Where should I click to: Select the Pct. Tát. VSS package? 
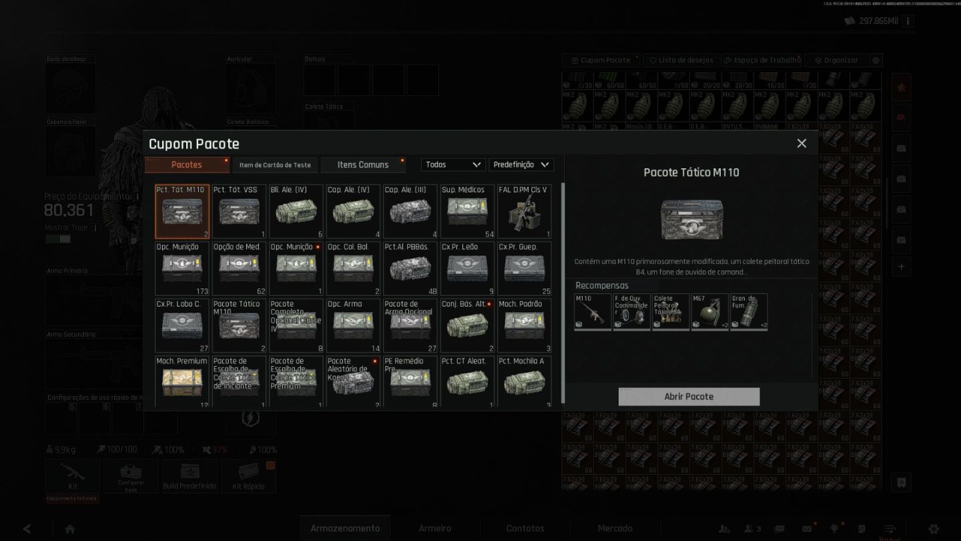click(x=239, y=212)
